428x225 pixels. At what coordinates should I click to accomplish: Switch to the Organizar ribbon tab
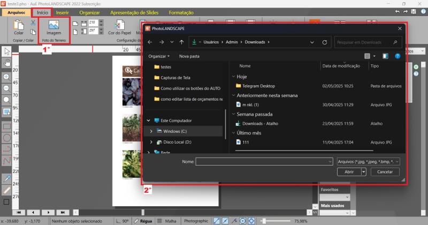click(x=89, y=12)
